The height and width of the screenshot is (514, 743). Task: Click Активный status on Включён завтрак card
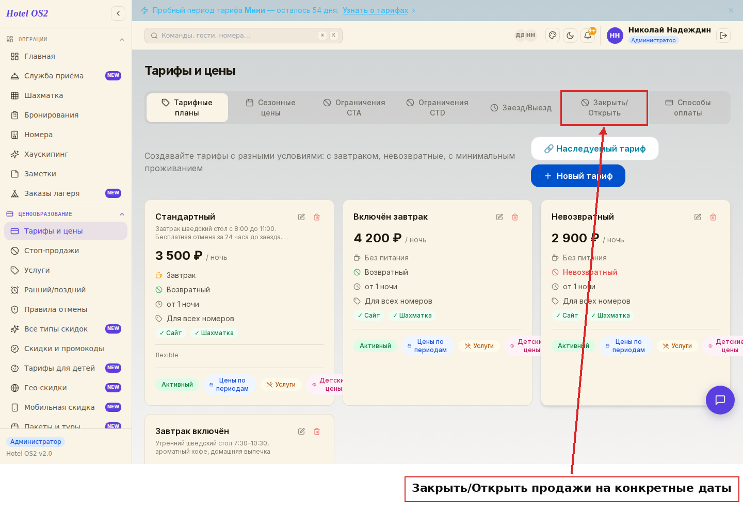(x=375, y=346)
